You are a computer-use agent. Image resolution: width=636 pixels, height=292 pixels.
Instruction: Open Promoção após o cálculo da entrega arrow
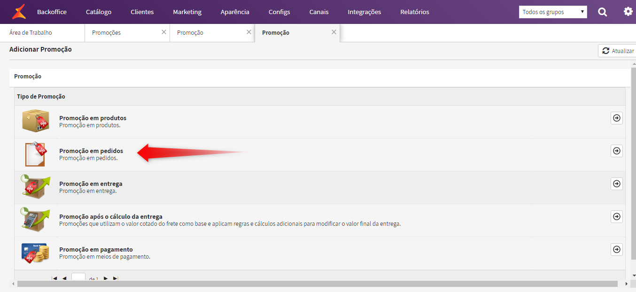[x=617, y=216]
